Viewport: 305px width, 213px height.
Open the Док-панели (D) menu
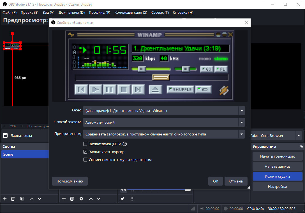point(71,12)
